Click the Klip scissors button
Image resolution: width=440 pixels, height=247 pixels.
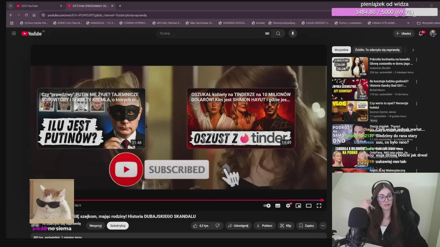[286, 226]
